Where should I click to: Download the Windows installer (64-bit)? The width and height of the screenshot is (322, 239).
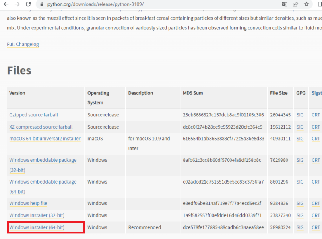(37, 227)
